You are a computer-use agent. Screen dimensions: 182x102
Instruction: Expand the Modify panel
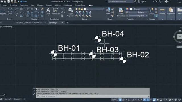point(35,19)
